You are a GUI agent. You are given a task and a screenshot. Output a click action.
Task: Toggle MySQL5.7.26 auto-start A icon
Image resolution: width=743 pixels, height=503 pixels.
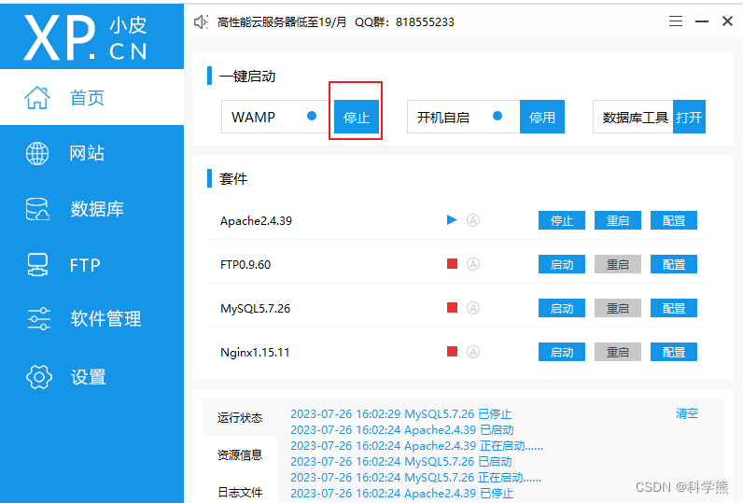[473, 308]
